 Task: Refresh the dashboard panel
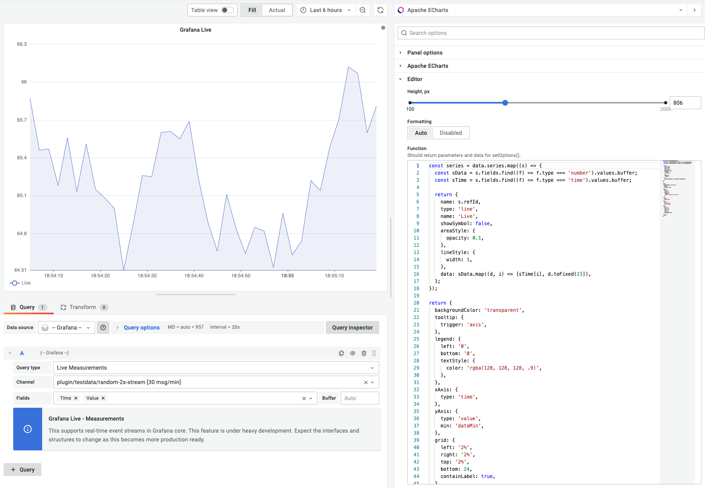coord(380,10)
